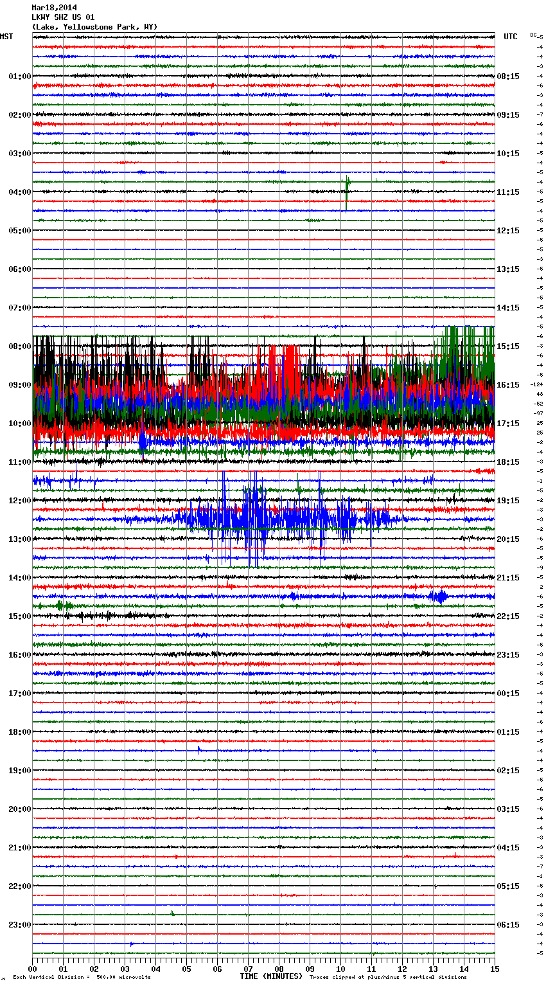546x986 pixels.
Task: Click the 18:15 UTC time label
Action: click(508, 462)
